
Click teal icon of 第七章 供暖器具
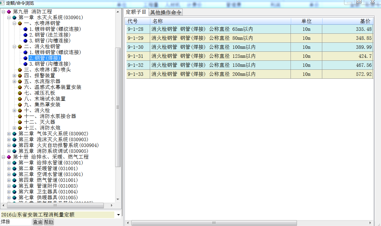(14, 198)
